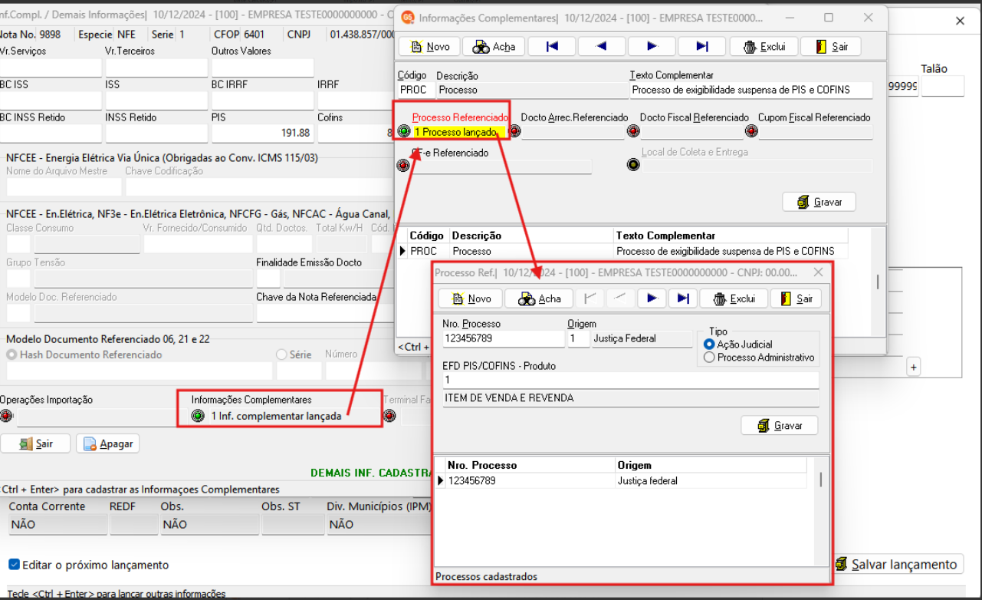
Task: Click red indicator for CF-e Referenciado
Action: click(x=404, y=164)
